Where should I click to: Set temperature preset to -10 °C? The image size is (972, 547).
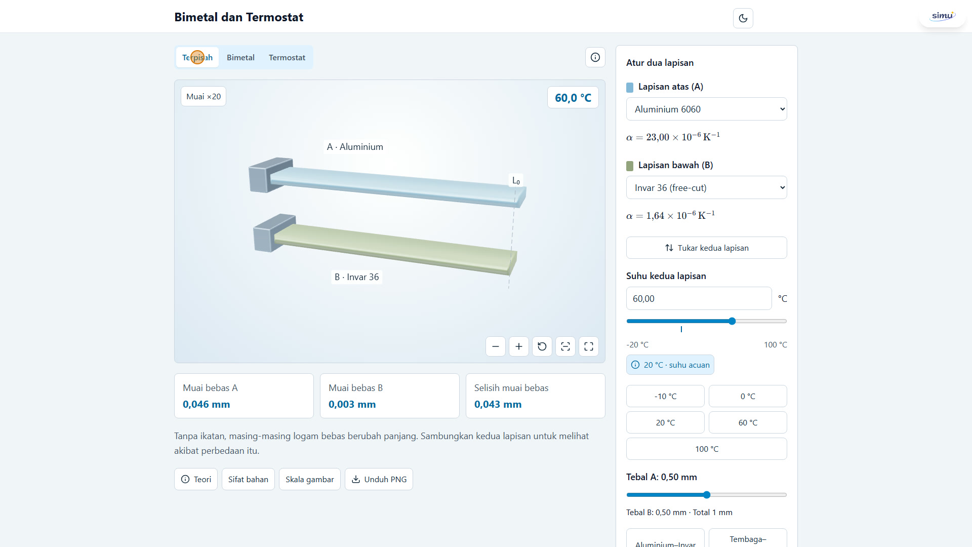665,396
